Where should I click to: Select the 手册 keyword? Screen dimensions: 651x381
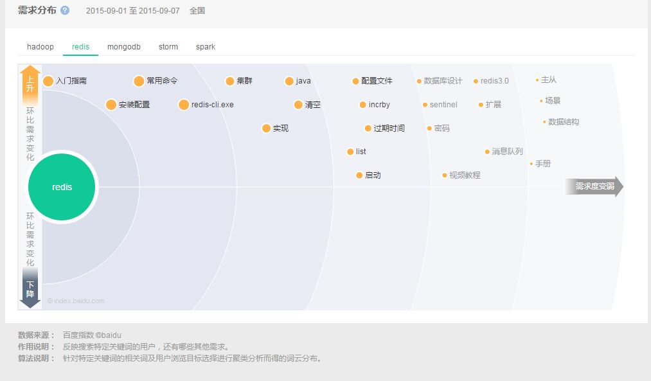click(540, 164)
